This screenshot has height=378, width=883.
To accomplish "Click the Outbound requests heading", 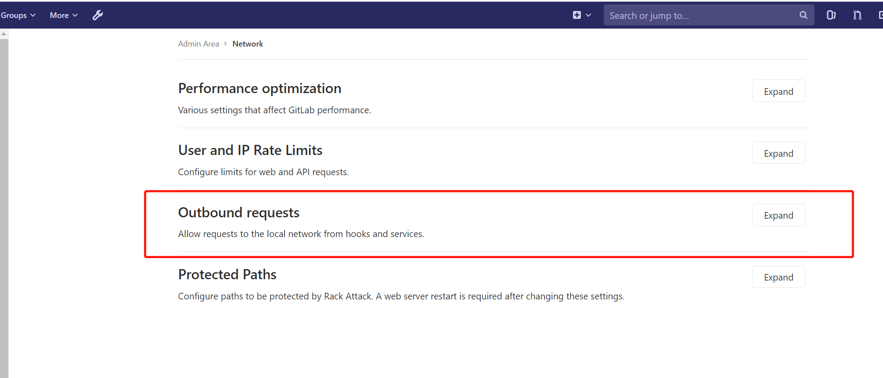I will (238, 213).
